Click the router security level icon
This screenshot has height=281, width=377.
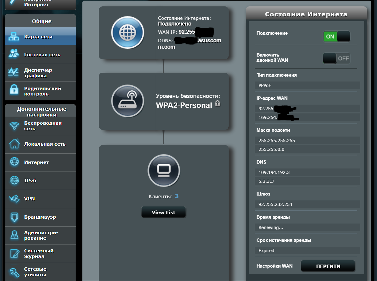127,101
